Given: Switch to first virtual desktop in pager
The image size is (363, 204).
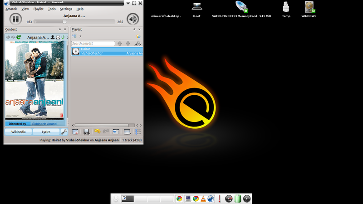Looking at the screenshot, I should [x=128, y=199].
